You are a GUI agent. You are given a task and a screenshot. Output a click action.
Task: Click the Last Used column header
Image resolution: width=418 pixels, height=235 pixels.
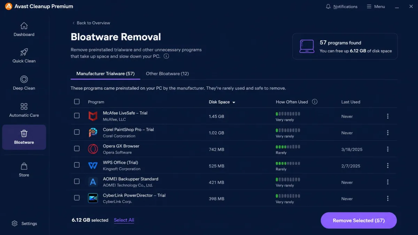(351, 102)
